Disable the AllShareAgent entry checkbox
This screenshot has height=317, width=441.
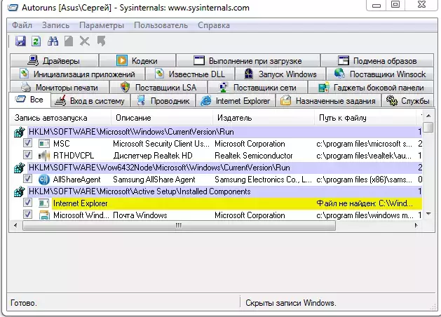pos(27,178)
